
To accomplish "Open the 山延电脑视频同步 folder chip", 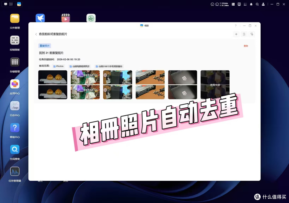I will click(x=79, y=66).
